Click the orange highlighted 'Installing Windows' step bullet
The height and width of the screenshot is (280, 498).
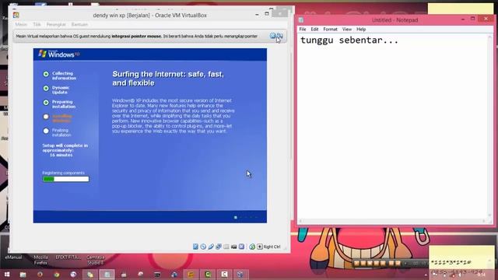[46, 117]
